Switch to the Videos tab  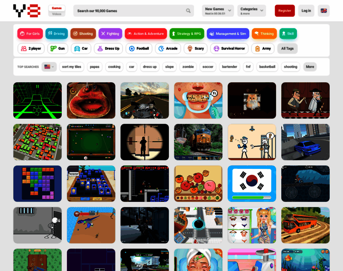point(57,14)
